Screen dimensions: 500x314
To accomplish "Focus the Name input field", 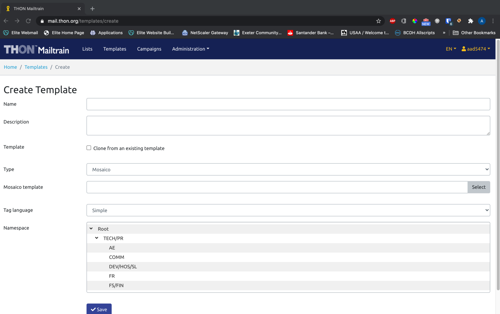I will 288,104.
